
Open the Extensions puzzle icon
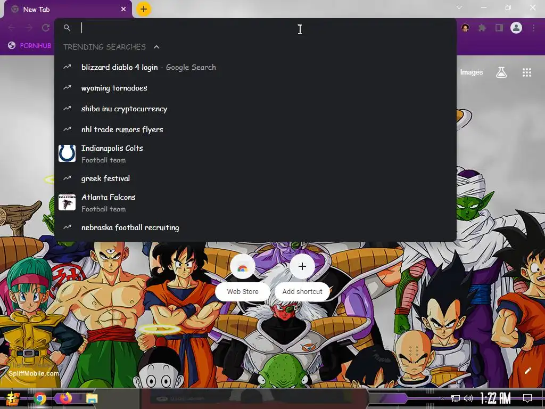click(482, 28)
